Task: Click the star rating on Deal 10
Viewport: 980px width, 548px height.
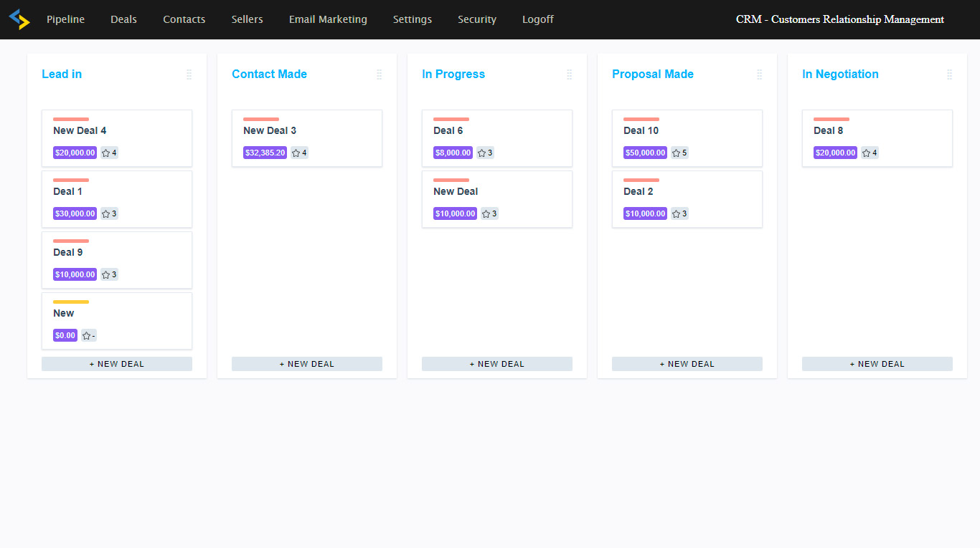Action: [679, 153]
